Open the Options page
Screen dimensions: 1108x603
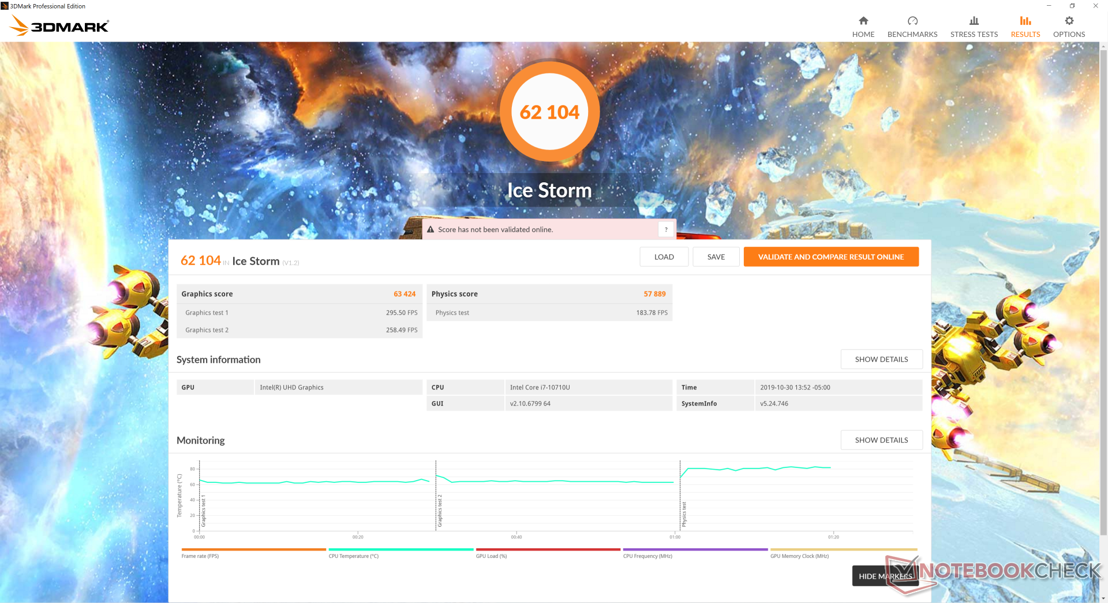point(1069,27)
